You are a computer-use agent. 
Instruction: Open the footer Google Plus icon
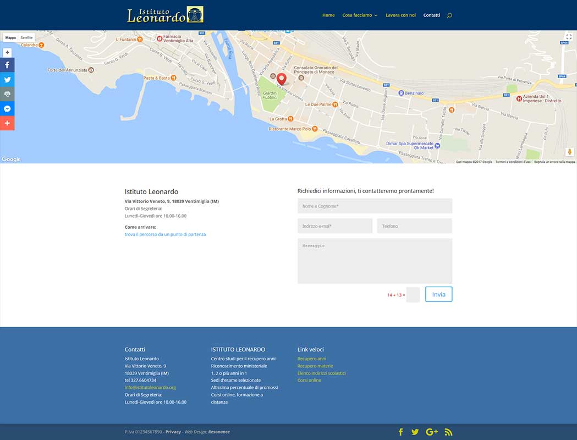[432, 432]
